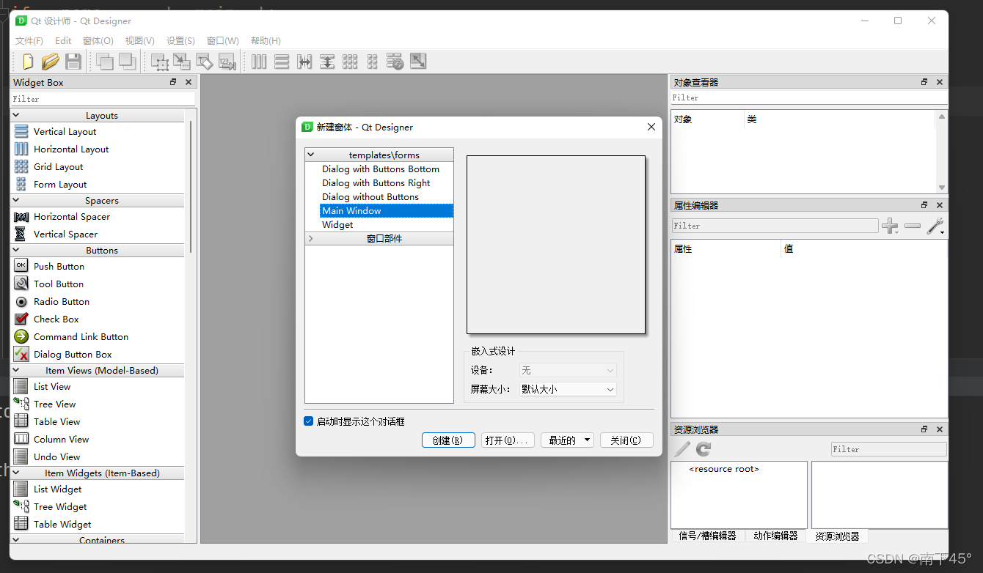This screenshot has height=573, width=983.
Task: Click Lay Out Horizontally in Splitter icon
Action: click(304, 62)
